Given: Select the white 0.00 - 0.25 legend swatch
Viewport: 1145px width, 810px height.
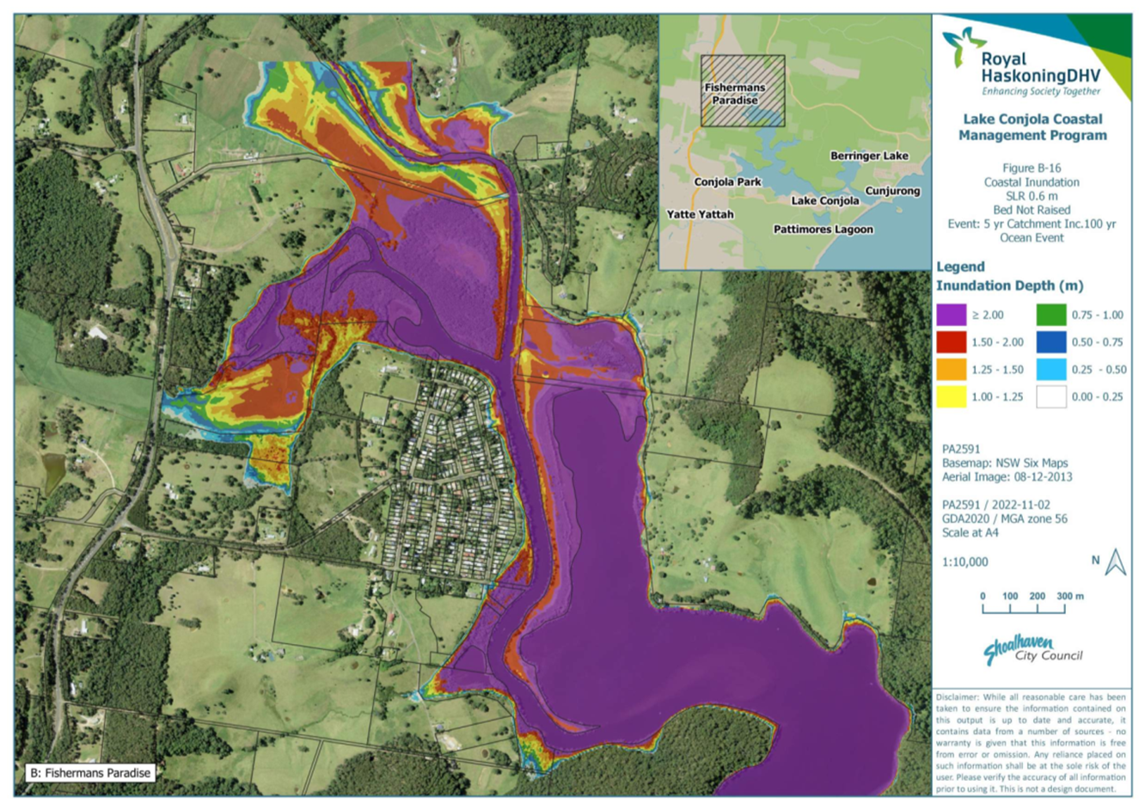Looking at the screenshot, I should tap(1050, 396).
